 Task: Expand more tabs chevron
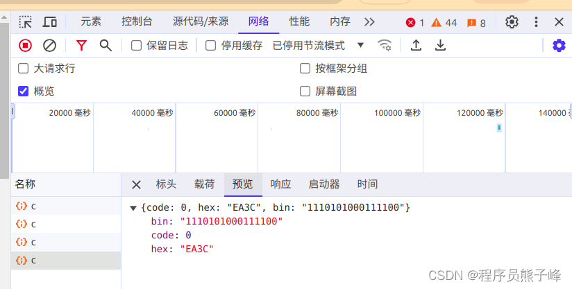(x=369, y=22)
